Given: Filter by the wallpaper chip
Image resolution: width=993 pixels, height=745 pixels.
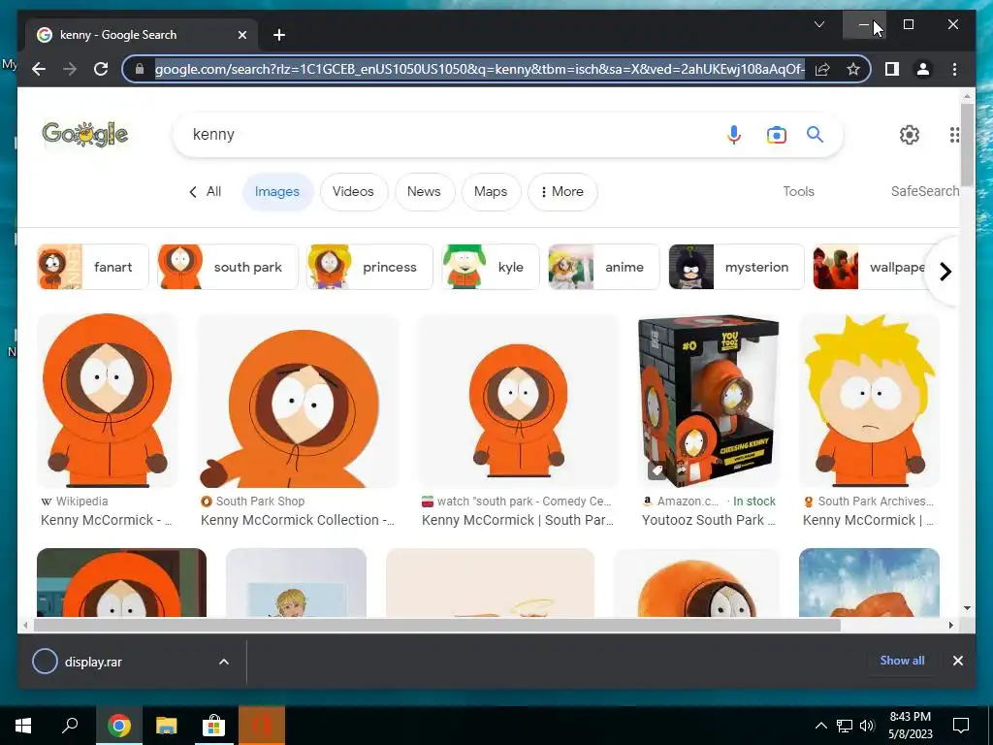Looking at the screenshot, I should 870,267.
